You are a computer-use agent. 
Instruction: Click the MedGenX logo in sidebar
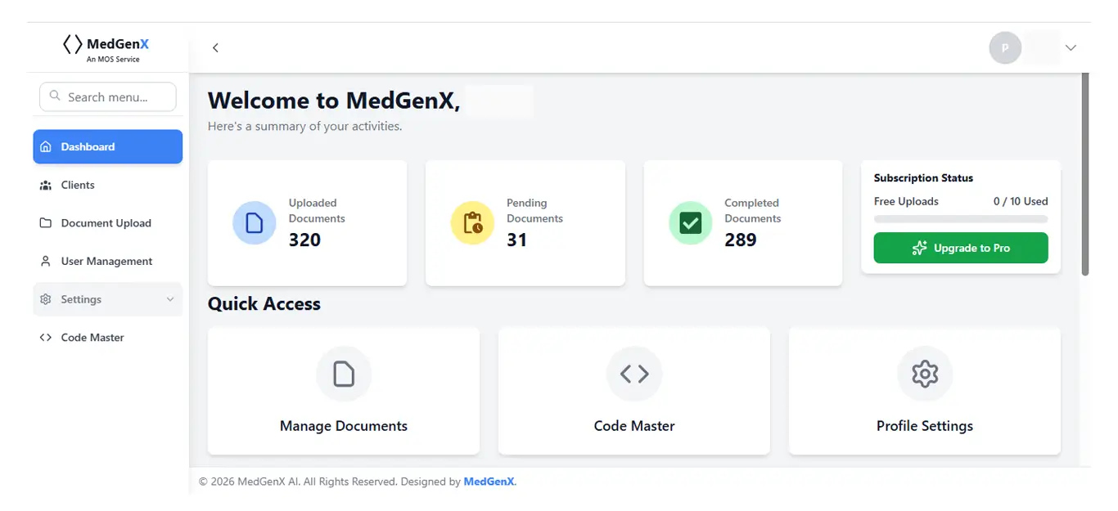[x=106, y=47]
